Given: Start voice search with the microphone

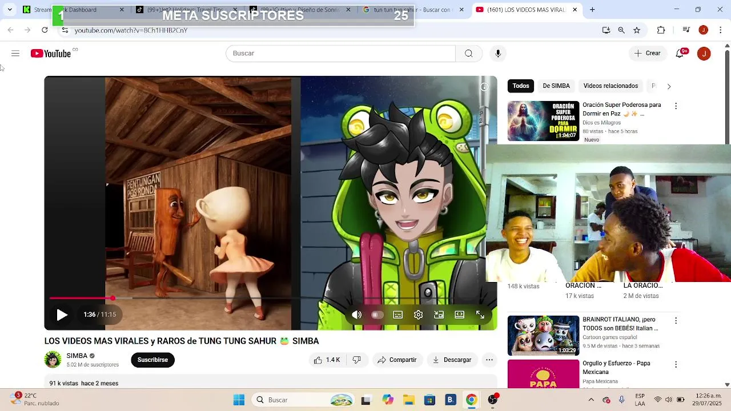Looking at the screenshot, I should click(498, 53).
